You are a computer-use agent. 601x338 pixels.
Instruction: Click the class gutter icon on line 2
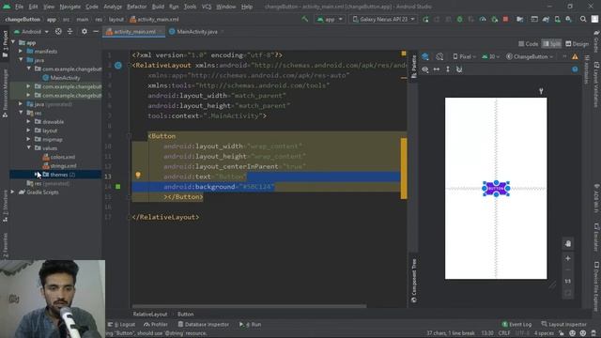[x=118, y=66]
